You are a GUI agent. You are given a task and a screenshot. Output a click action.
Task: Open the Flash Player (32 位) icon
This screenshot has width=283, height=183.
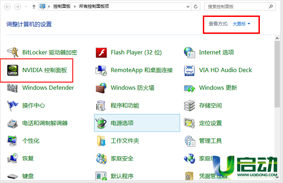(101, 53)
